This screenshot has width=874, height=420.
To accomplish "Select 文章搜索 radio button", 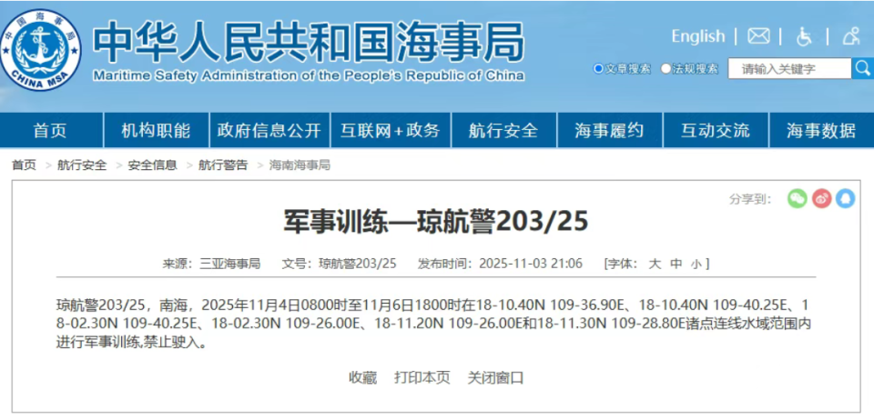I will point(598,69).
